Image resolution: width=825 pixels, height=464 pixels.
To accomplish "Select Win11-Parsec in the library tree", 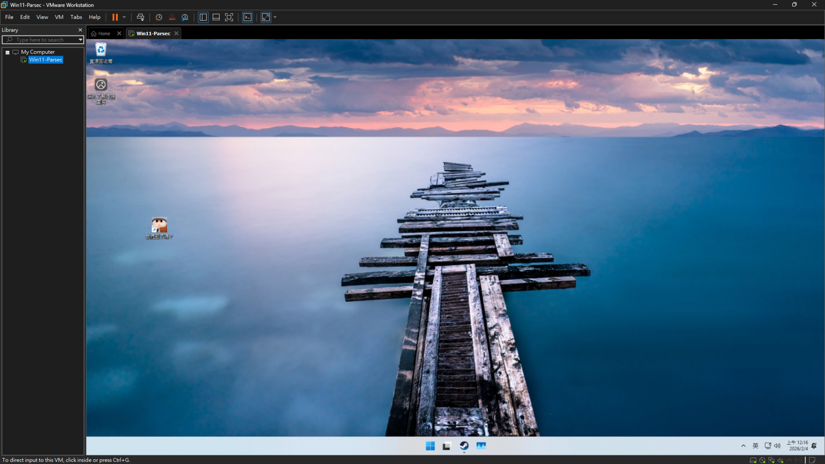I will coord(46,60).
